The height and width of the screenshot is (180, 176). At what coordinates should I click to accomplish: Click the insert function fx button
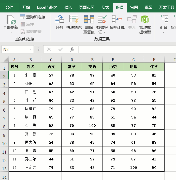coord(72,49)
